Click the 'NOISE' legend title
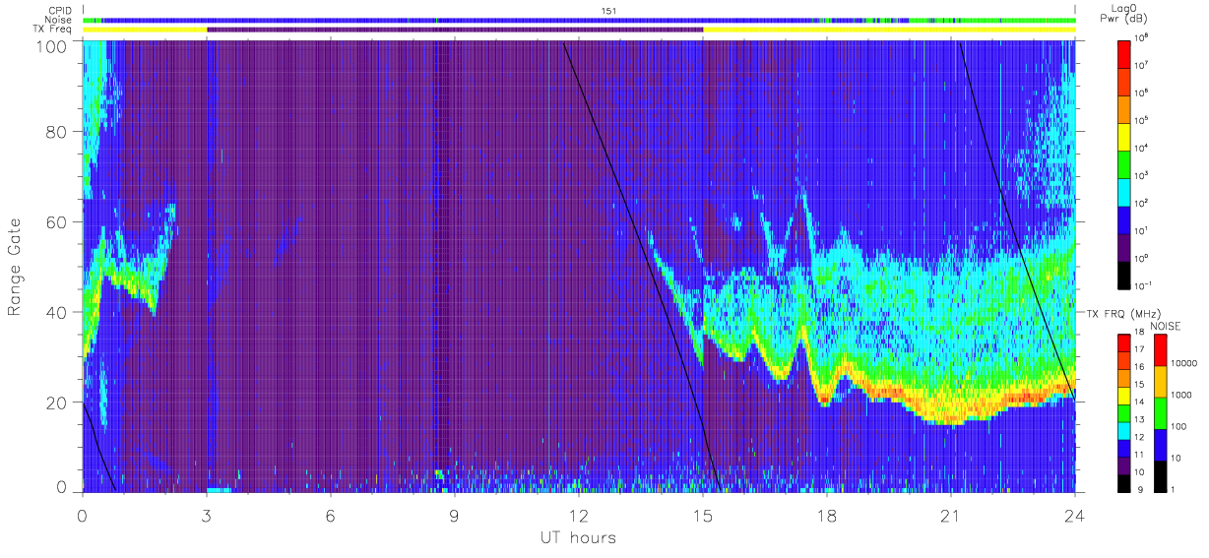The height and width of the screenshot is (558, 1209). [x=1167, y=325]
